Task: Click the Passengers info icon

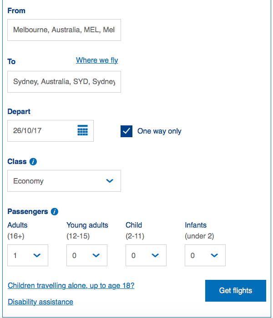Action: (x=55, y=211)
